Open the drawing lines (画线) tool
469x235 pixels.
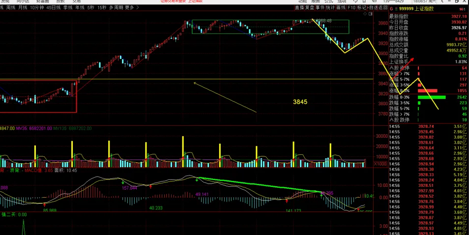click(341, 7)
